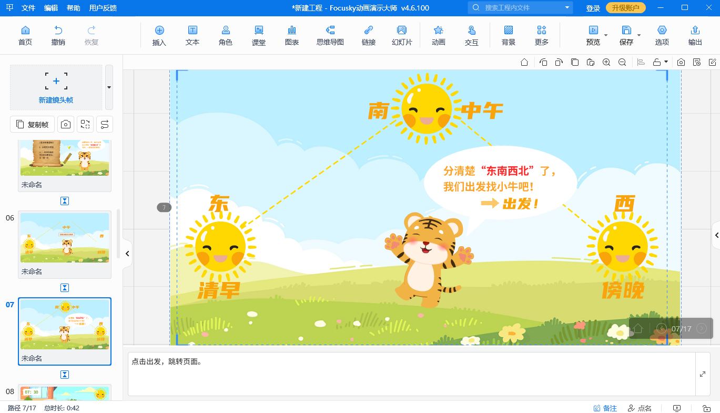Click the transition icon below frame 06
The height and width of the screenshot is (413, 720).
65,288
